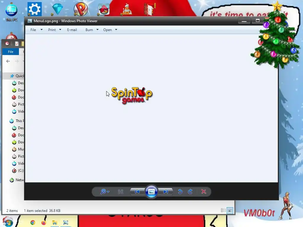The height and width of the screenshot is (227, 303).
Task: Go to the previous image
Action: [137, 192]
